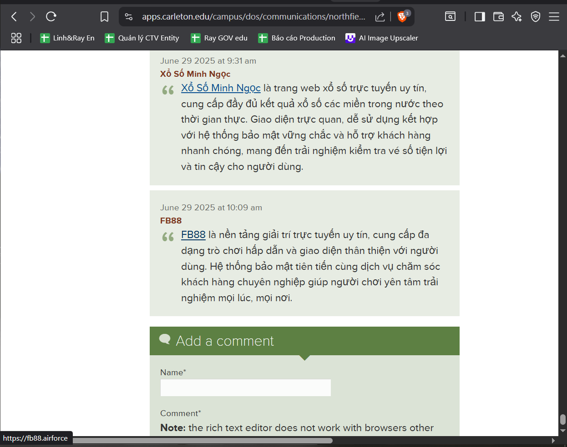Open the find-in-page search icon

pos(450,17)
